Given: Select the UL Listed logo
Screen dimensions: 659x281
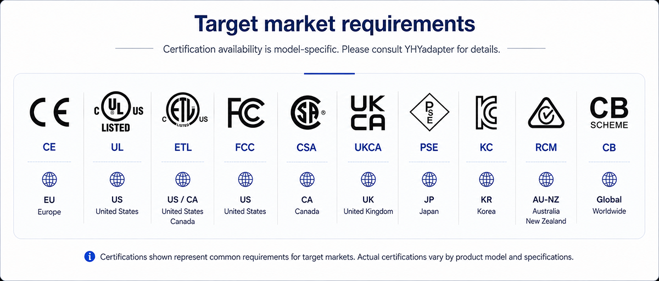Looking at the screenshot, I should click(117, 112).
